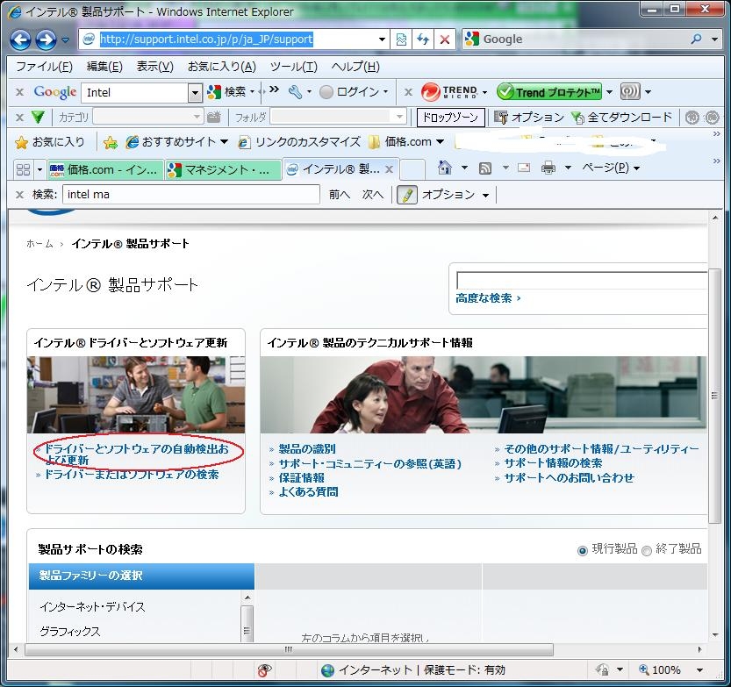The height and width of the screenshot is (687, 731).
Task: Open the よくある質問 link
Action: [x=308, y=491]
